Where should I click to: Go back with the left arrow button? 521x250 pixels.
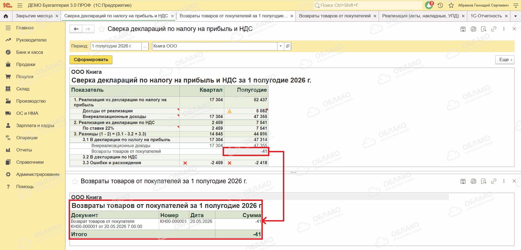click(76, 29)
